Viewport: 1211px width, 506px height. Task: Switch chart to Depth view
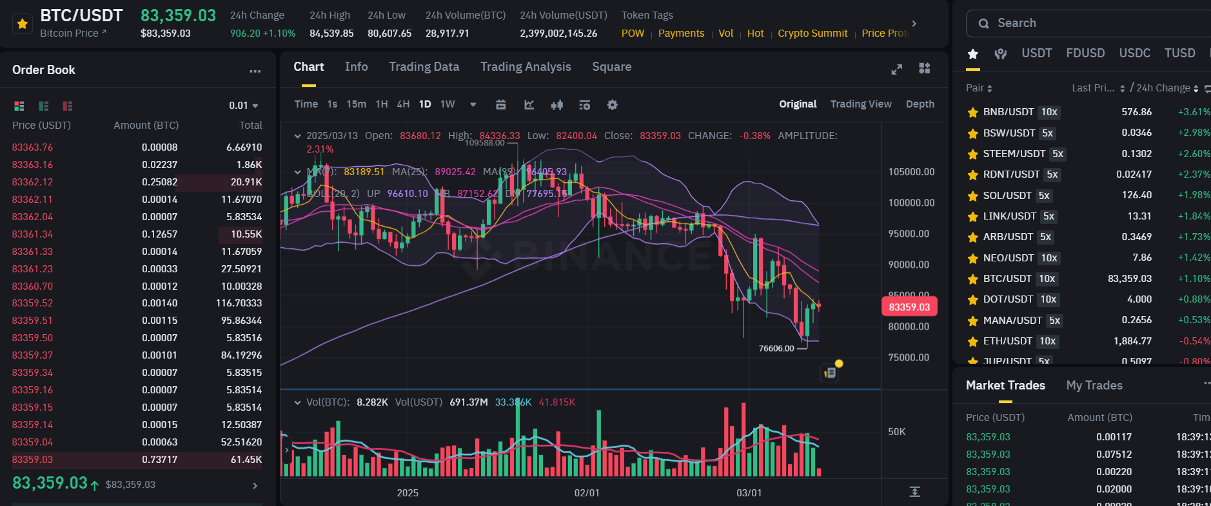tap(920, 104)
